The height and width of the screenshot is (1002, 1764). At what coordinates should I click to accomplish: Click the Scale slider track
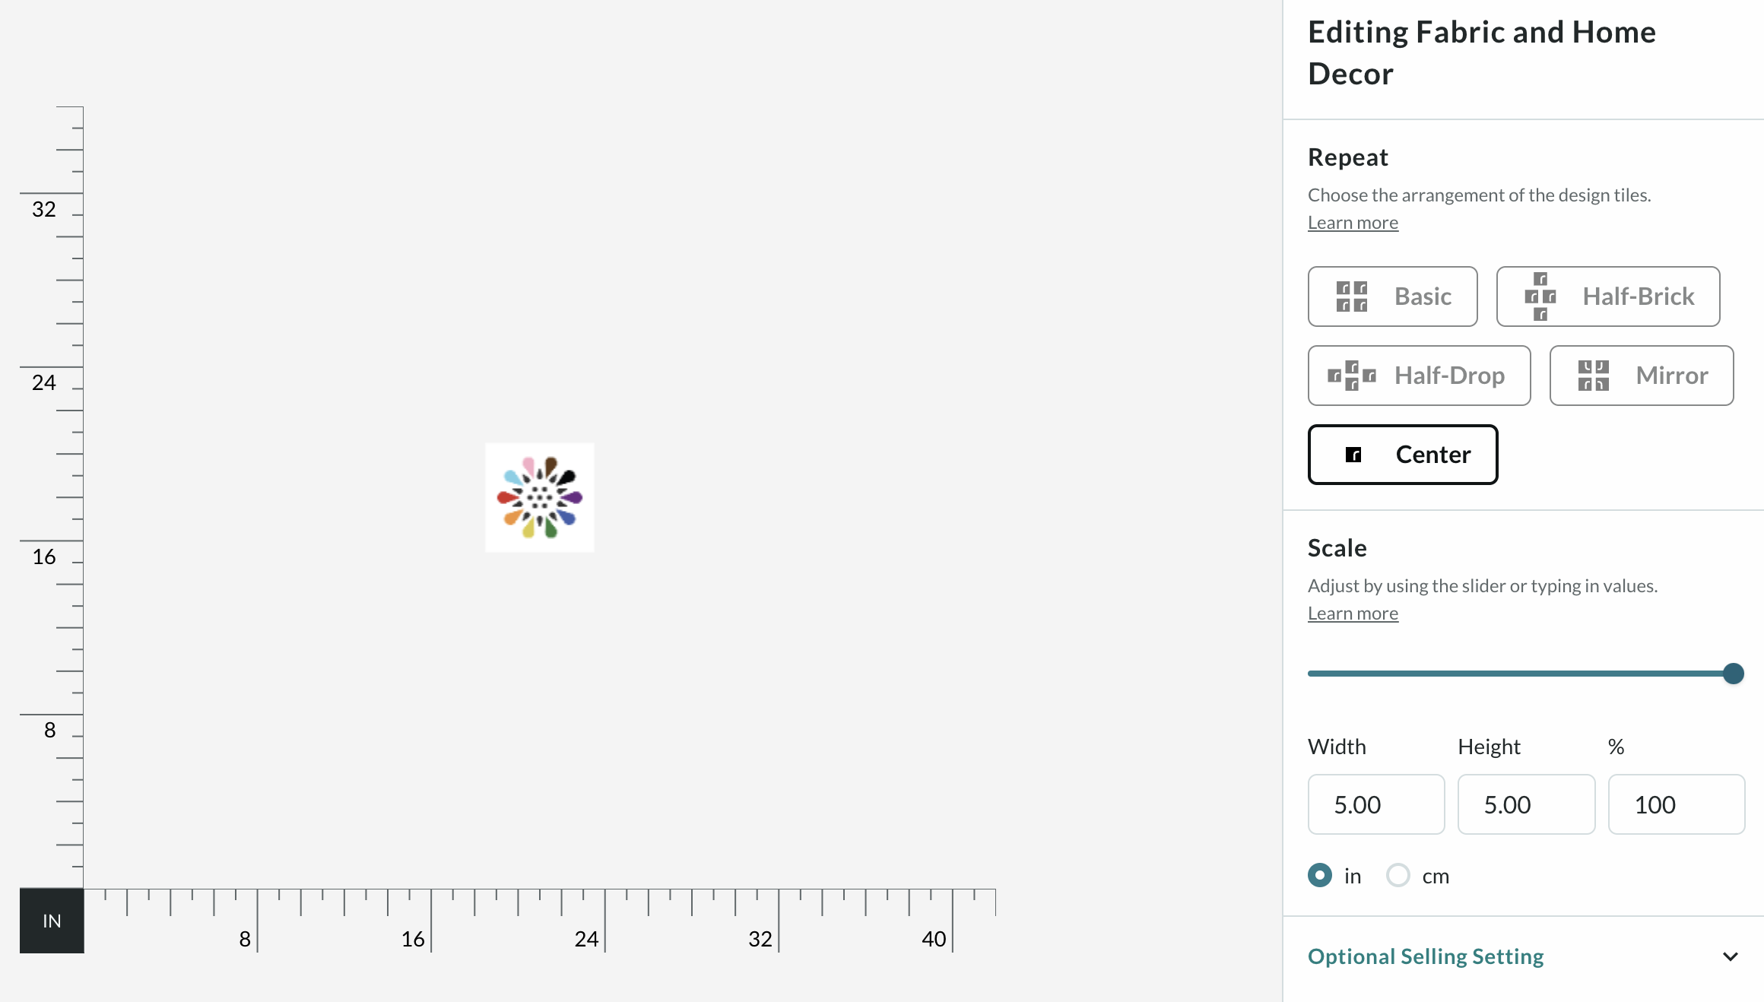[x=1513, y=674]
